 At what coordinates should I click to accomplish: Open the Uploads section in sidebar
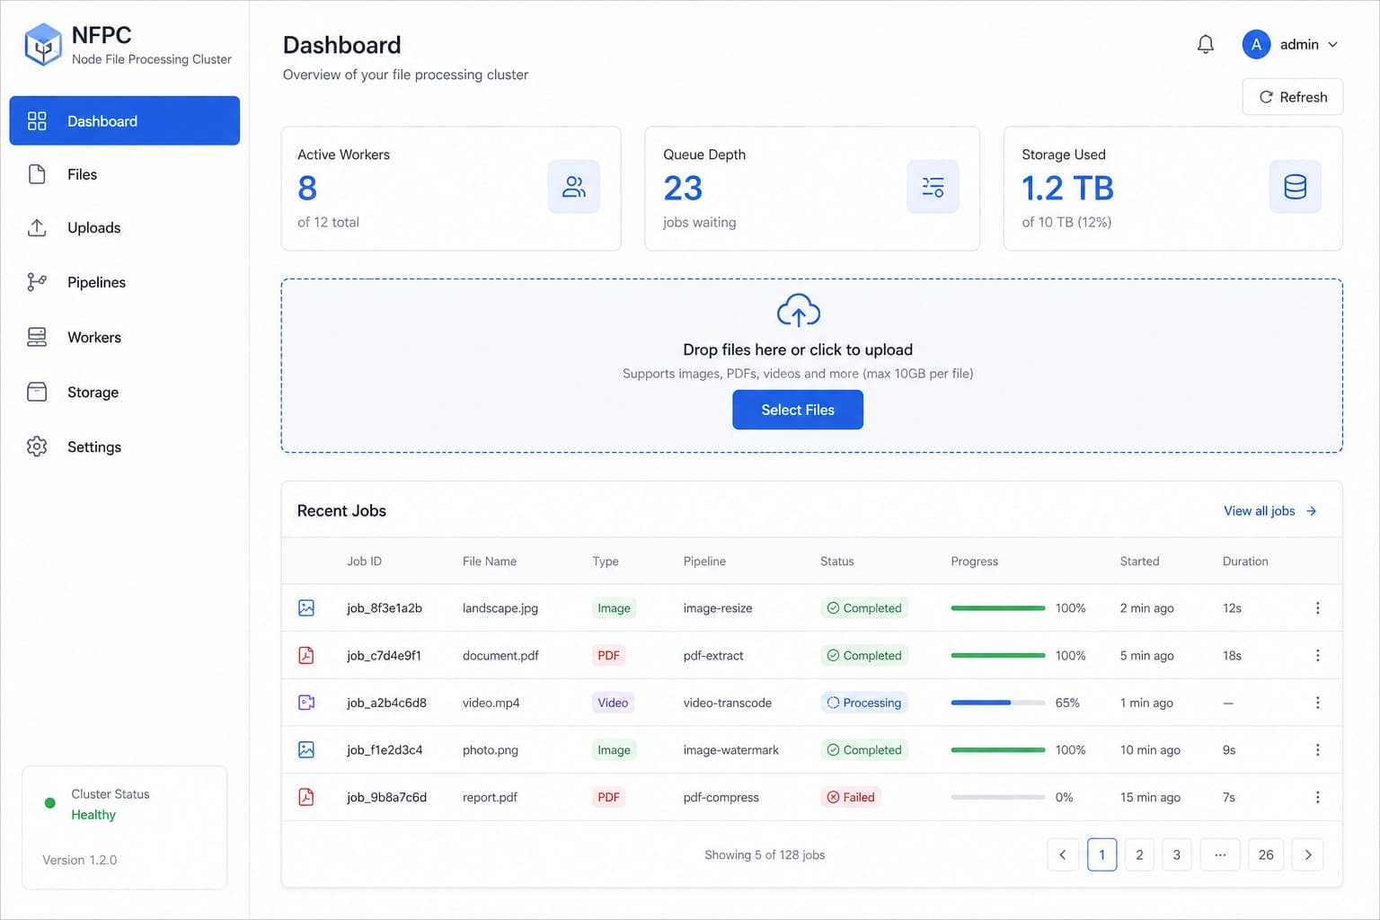[124, 228]
